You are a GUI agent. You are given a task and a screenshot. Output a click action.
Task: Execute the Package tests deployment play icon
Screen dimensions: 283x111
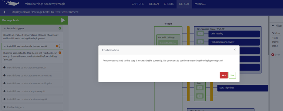(63, 20)
